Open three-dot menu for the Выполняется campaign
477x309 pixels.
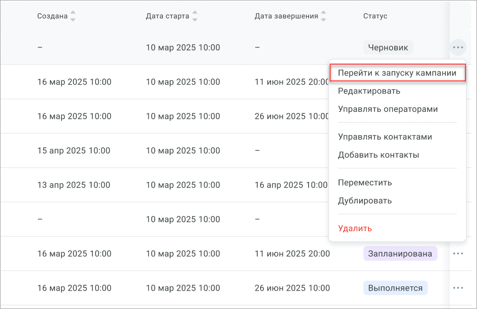coord(458,288)
